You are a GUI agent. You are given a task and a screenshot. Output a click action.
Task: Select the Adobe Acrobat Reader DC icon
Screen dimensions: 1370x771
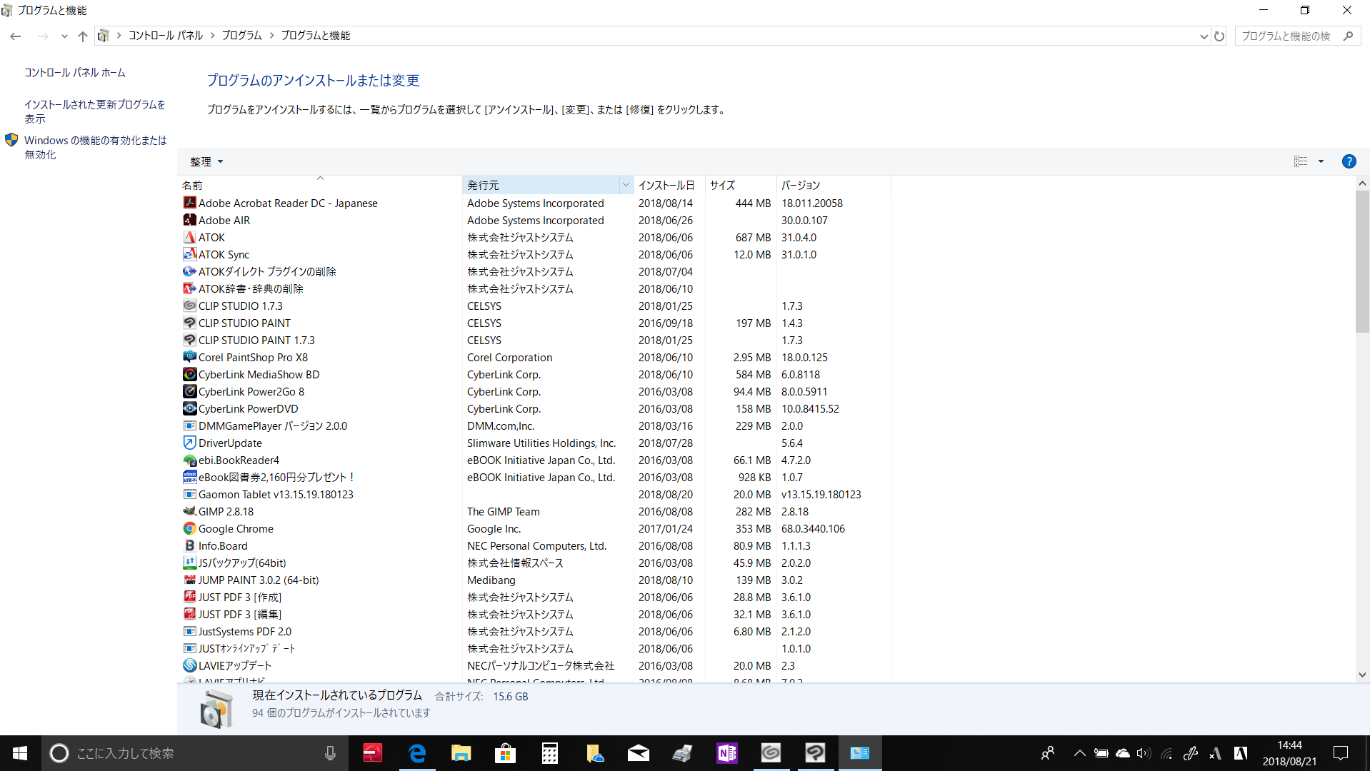189,203
